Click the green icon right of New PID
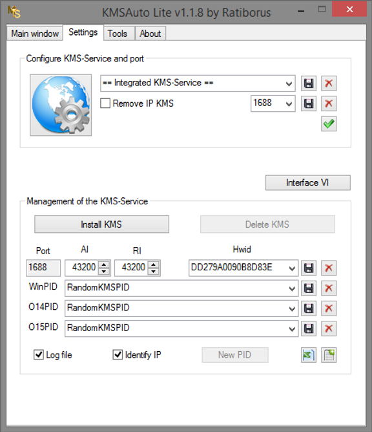The width and height of the screenshot is (372, 432). click(x=309, y=355)
